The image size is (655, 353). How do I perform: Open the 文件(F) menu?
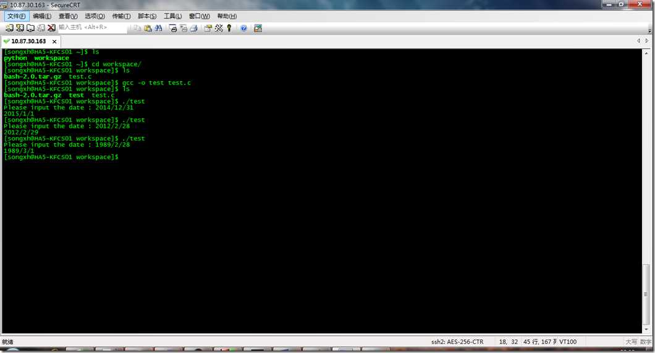point(16,16)
